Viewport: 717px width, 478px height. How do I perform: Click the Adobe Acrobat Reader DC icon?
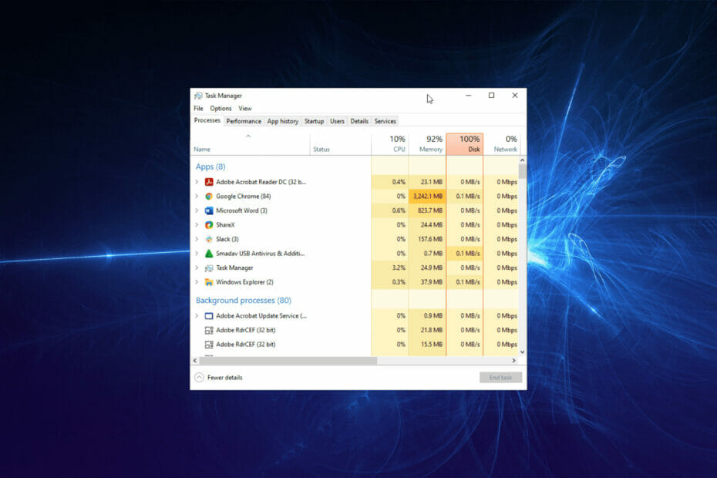(x=209, y=182)
